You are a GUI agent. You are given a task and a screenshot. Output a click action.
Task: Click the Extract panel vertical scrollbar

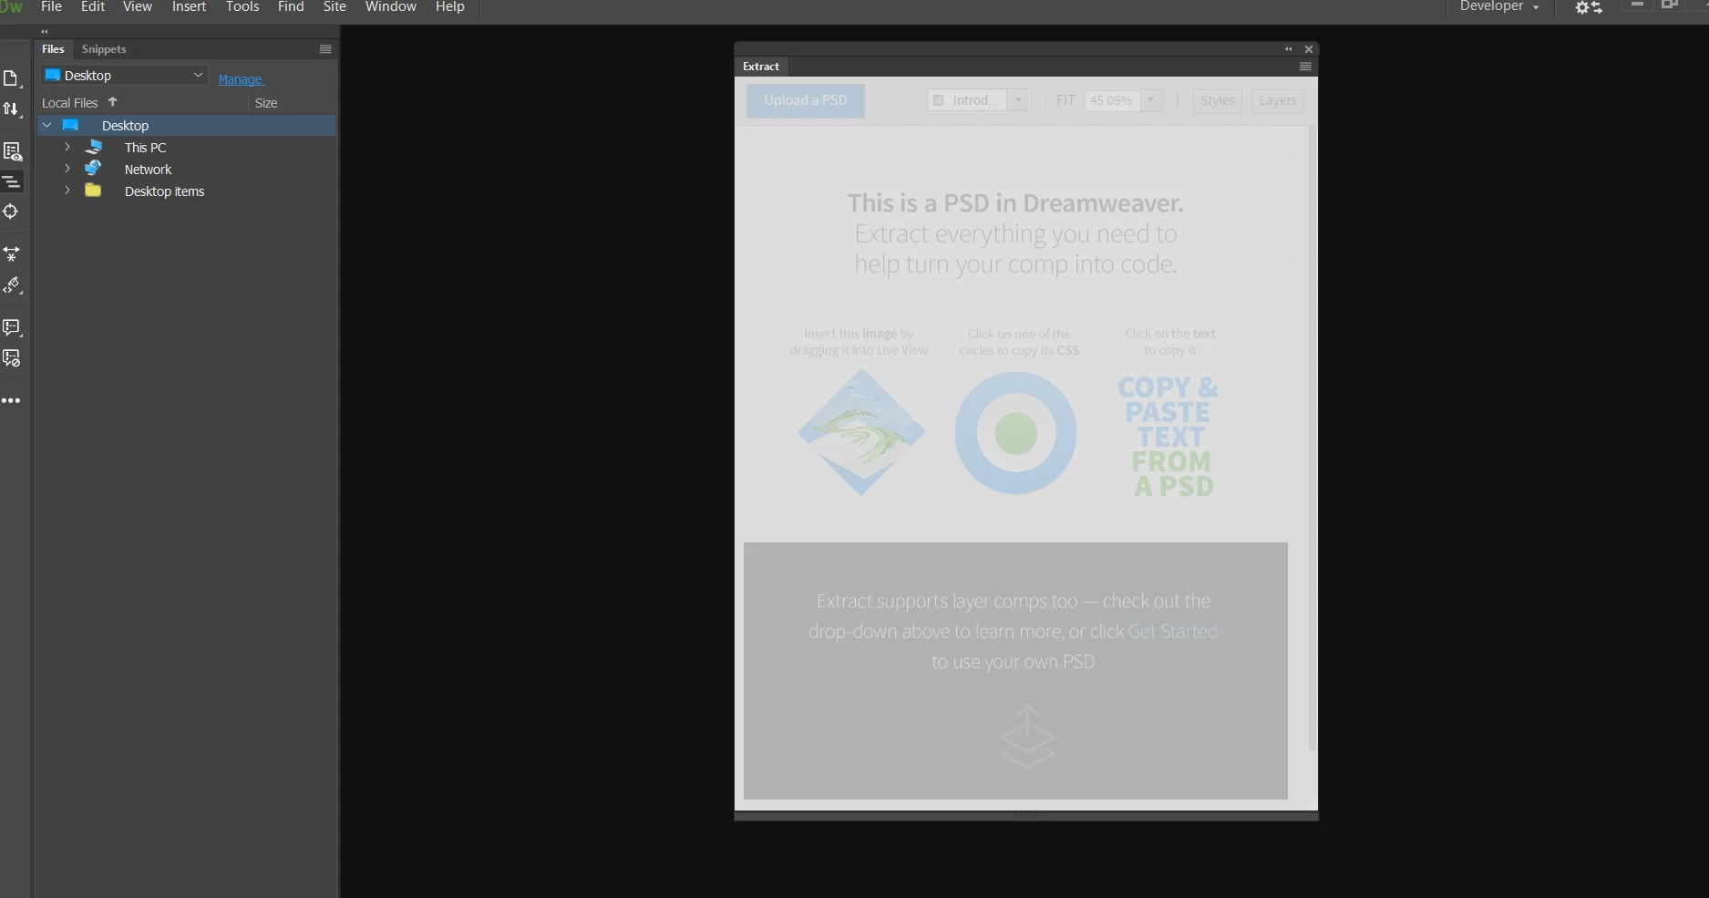point(1313,438)
